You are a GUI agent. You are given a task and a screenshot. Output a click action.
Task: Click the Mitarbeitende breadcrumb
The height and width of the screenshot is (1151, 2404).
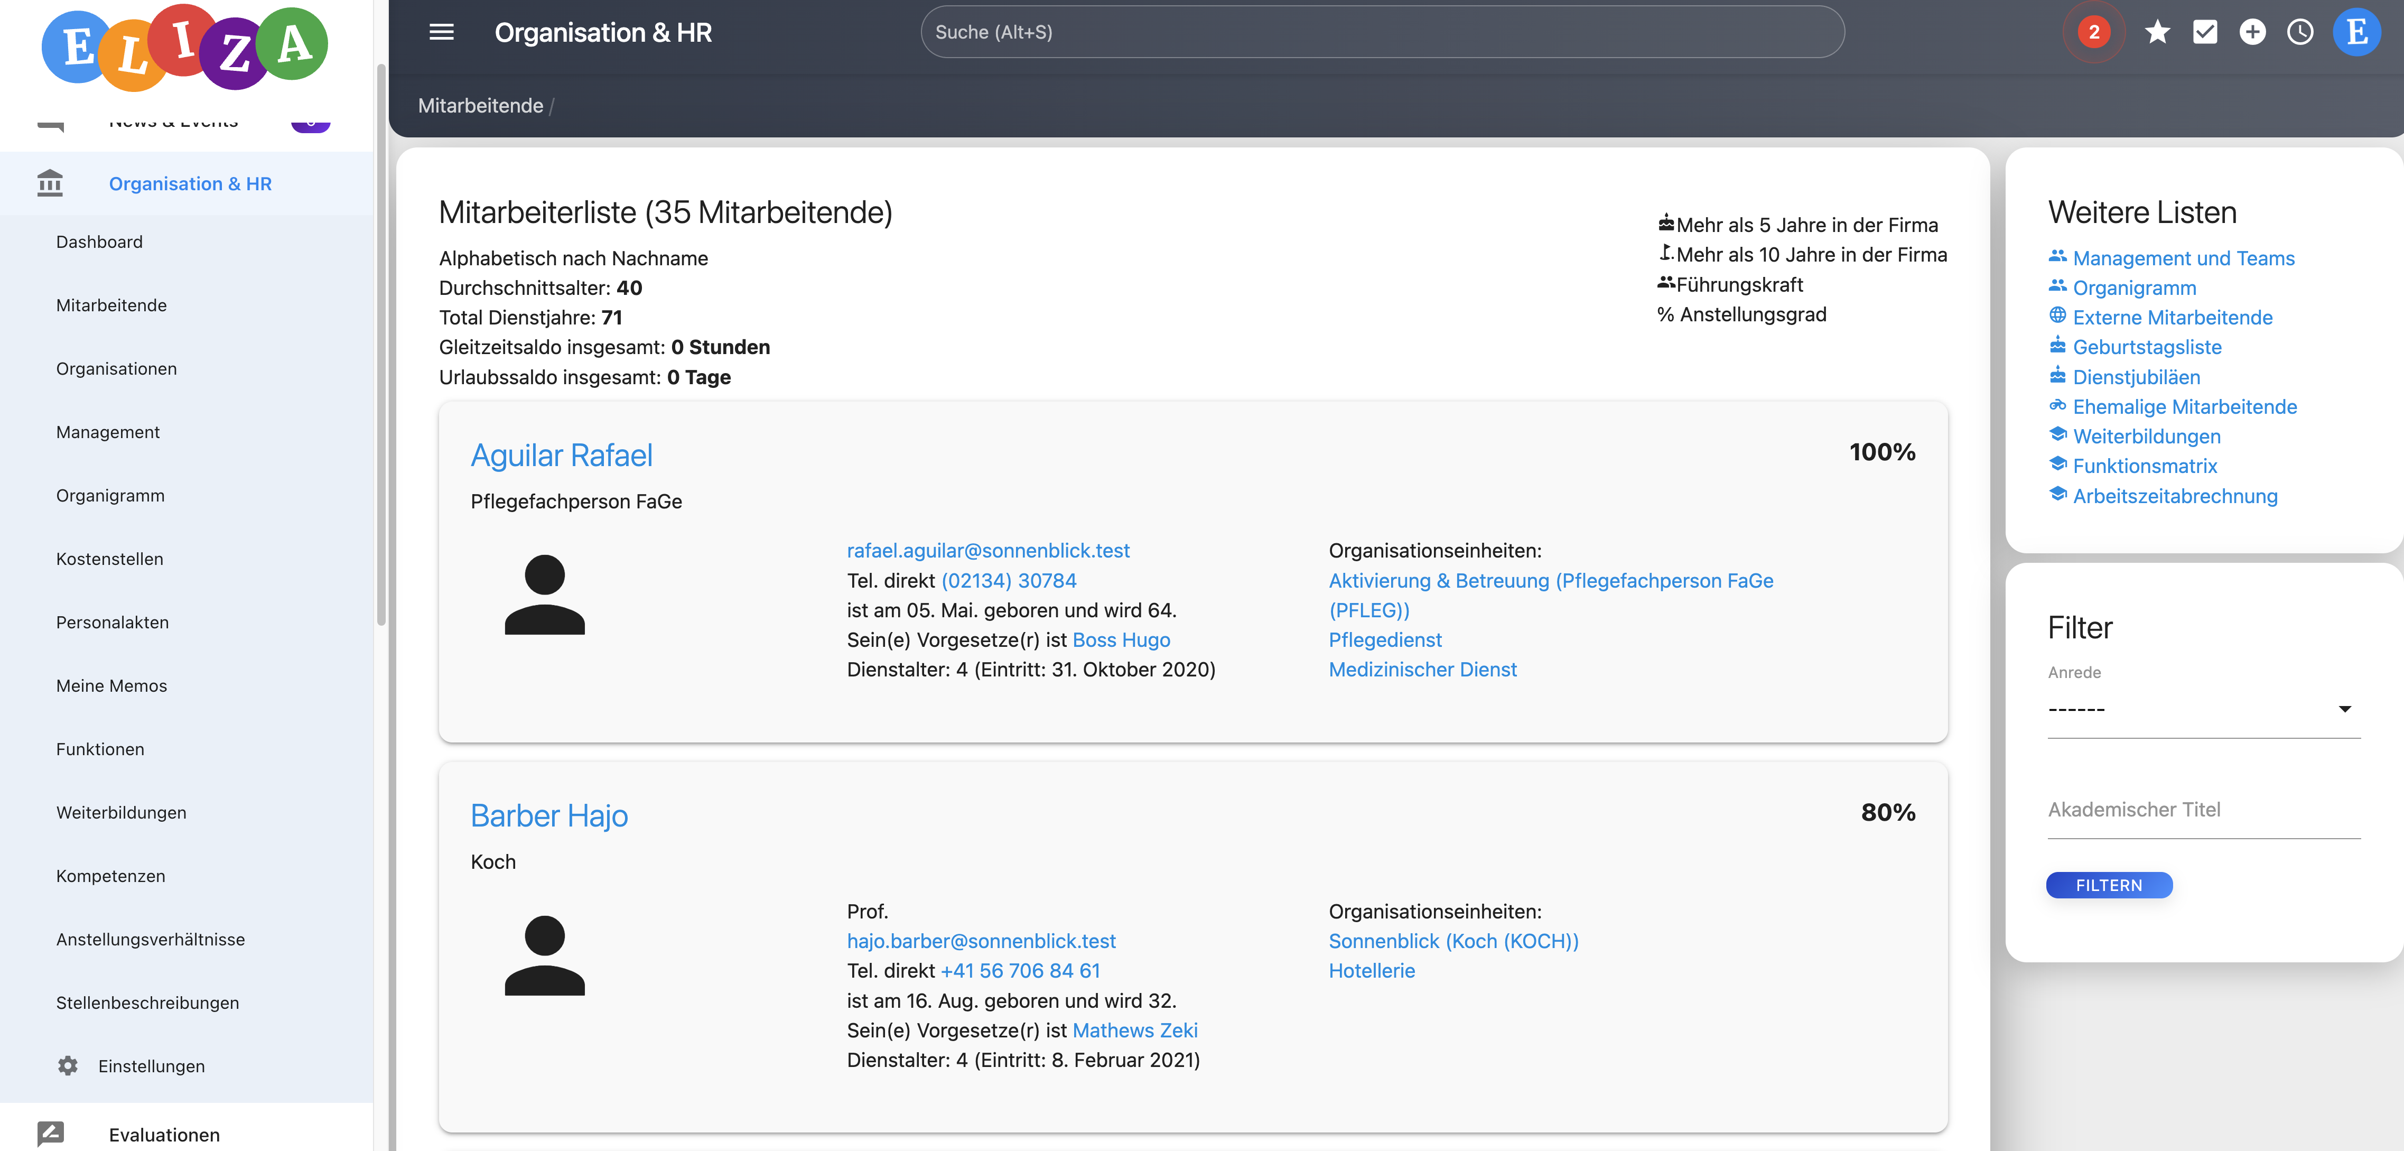click(x=480, y=106)
